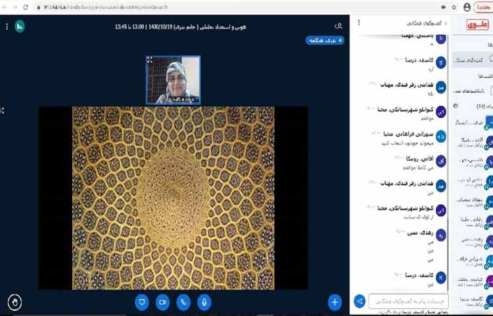This screenshot has width=493, height=316.
Task: Toggle the user list with the person icon
Action: [x=339, y=26]
